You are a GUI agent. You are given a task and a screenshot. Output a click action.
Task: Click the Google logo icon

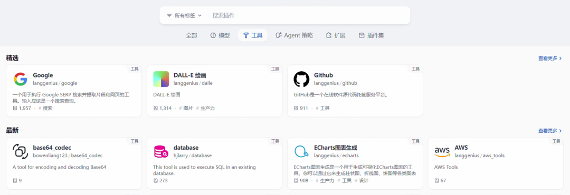pos(21,79)
